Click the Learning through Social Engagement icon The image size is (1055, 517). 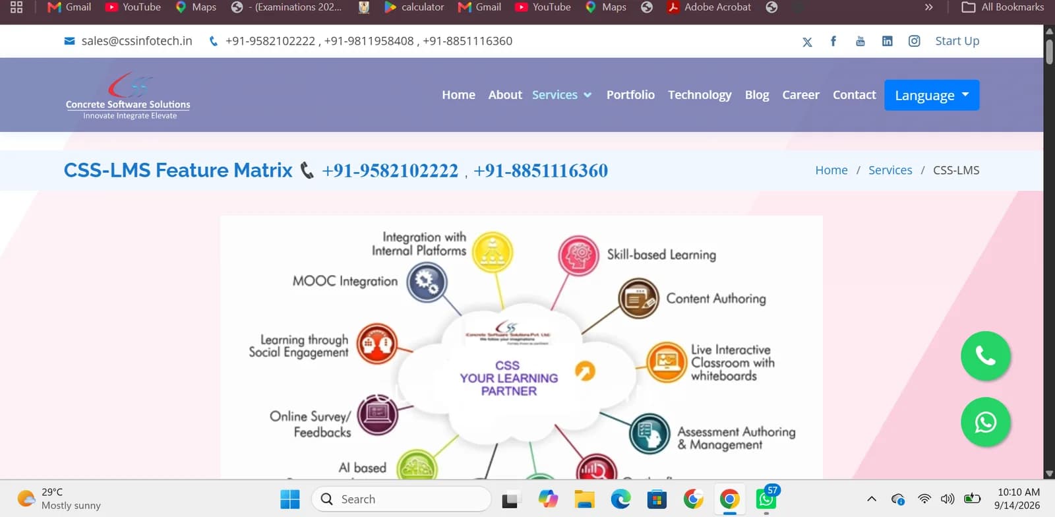(377, 344)
